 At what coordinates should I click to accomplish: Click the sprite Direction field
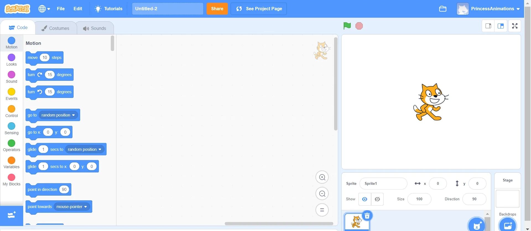474,199
